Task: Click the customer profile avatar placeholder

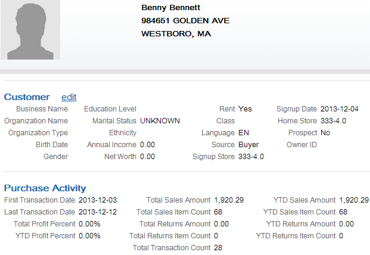Action: point(30,29)
